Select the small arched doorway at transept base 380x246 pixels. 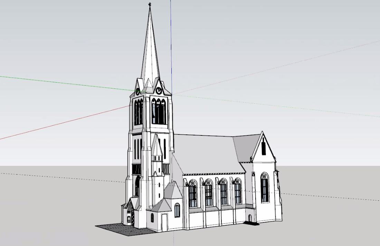pyautogui.click(x=250, y=218)
